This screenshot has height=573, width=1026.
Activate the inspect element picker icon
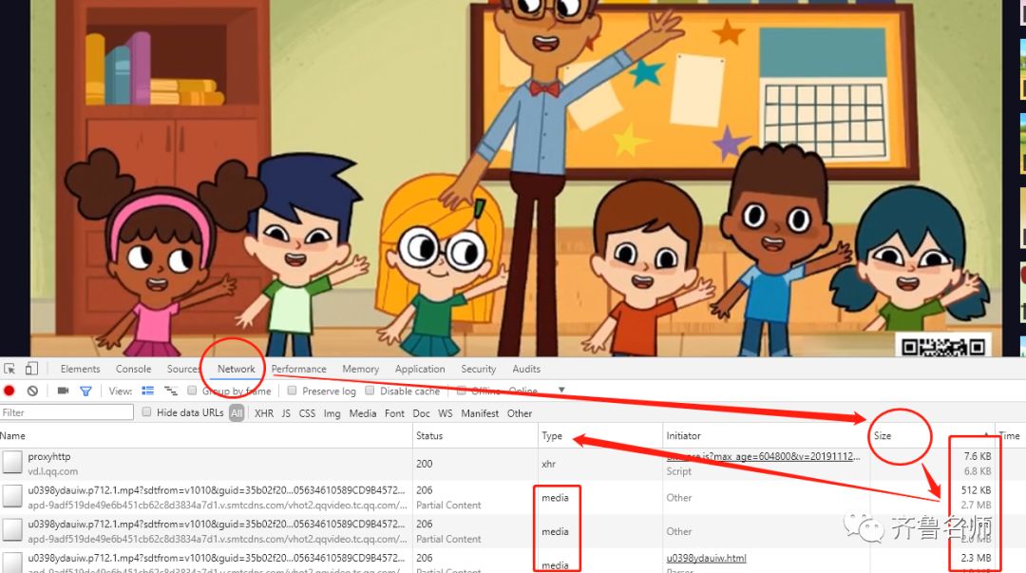9,369
